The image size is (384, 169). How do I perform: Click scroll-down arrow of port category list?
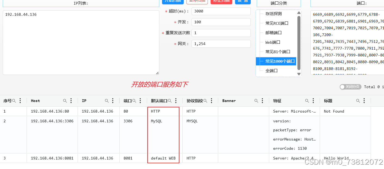tap(299, 74)
